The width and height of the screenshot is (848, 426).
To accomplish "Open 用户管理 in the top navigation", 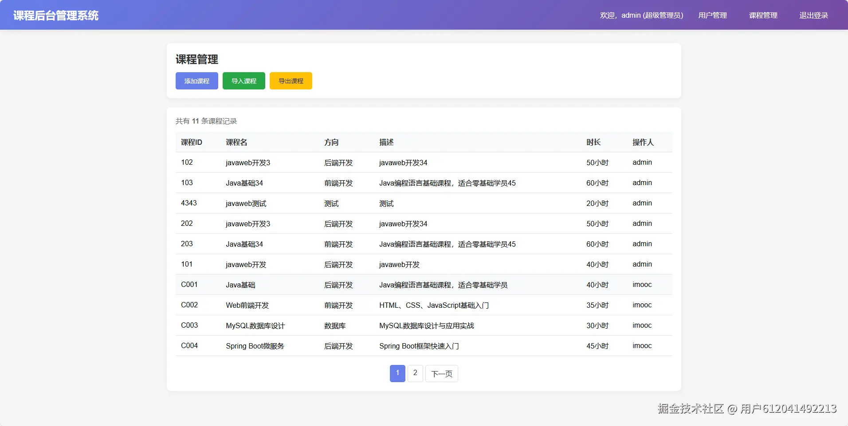I will click(712, 15).
